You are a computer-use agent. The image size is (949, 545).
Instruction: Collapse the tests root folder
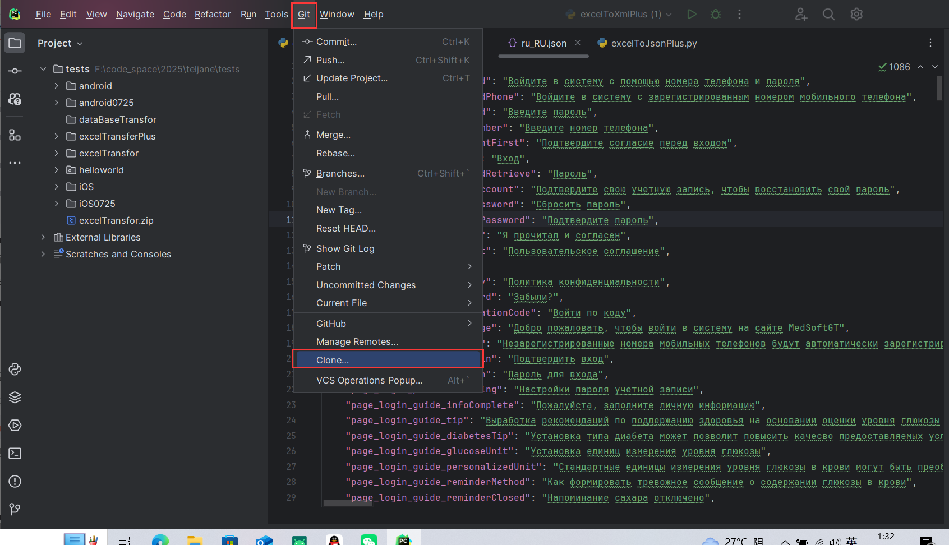pos(43,69)
